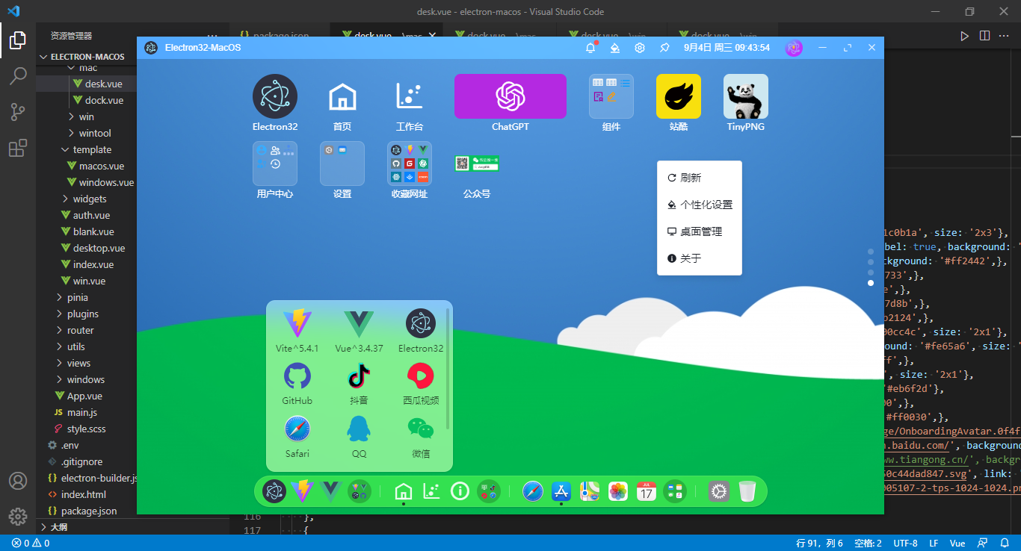Open the Manage gear in VS Code
This screenshot has width=1021, height=551.
[x=18, y=517]
